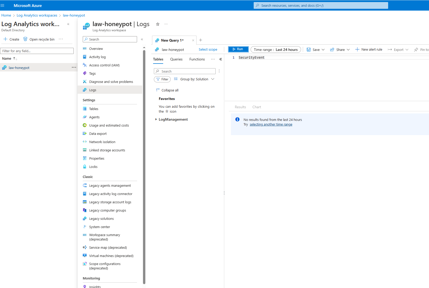Click the Network isolation icon
Screen dimensions: 429x288
[85, 142]
